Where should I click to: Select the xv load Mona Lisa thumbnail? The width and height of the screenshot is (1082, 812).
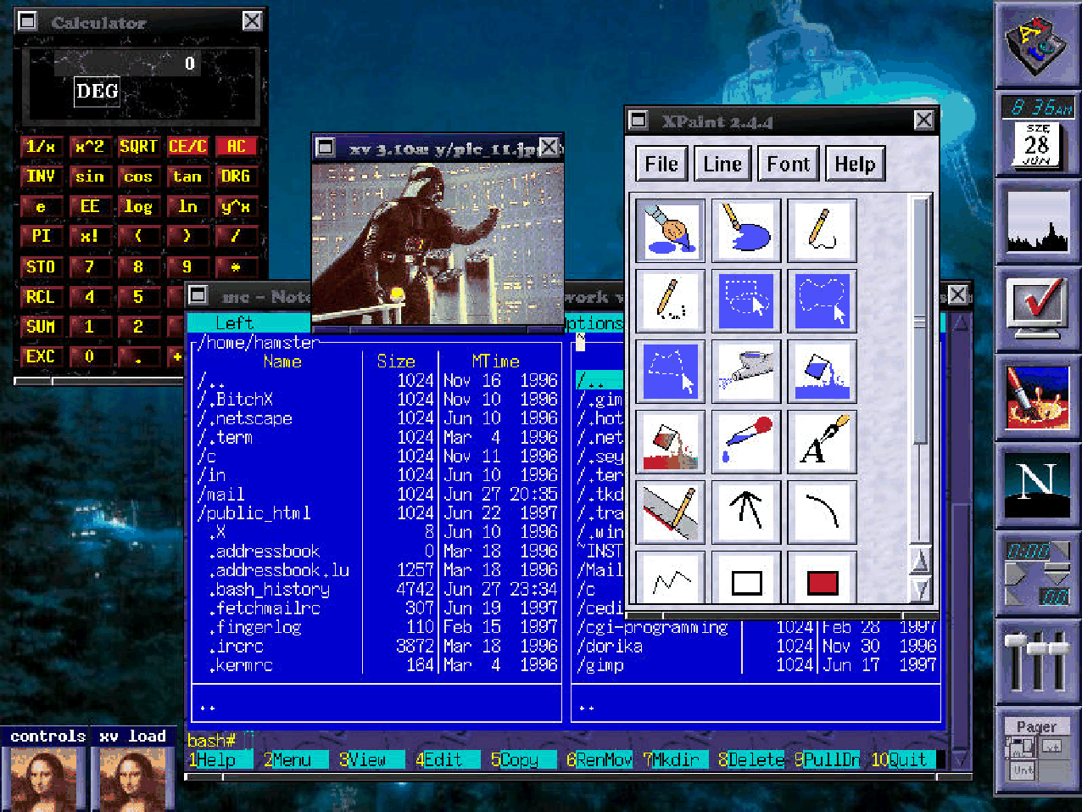132,778
